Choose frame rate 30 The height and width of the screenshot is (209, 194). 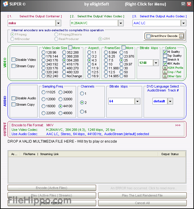coord(122,68)
